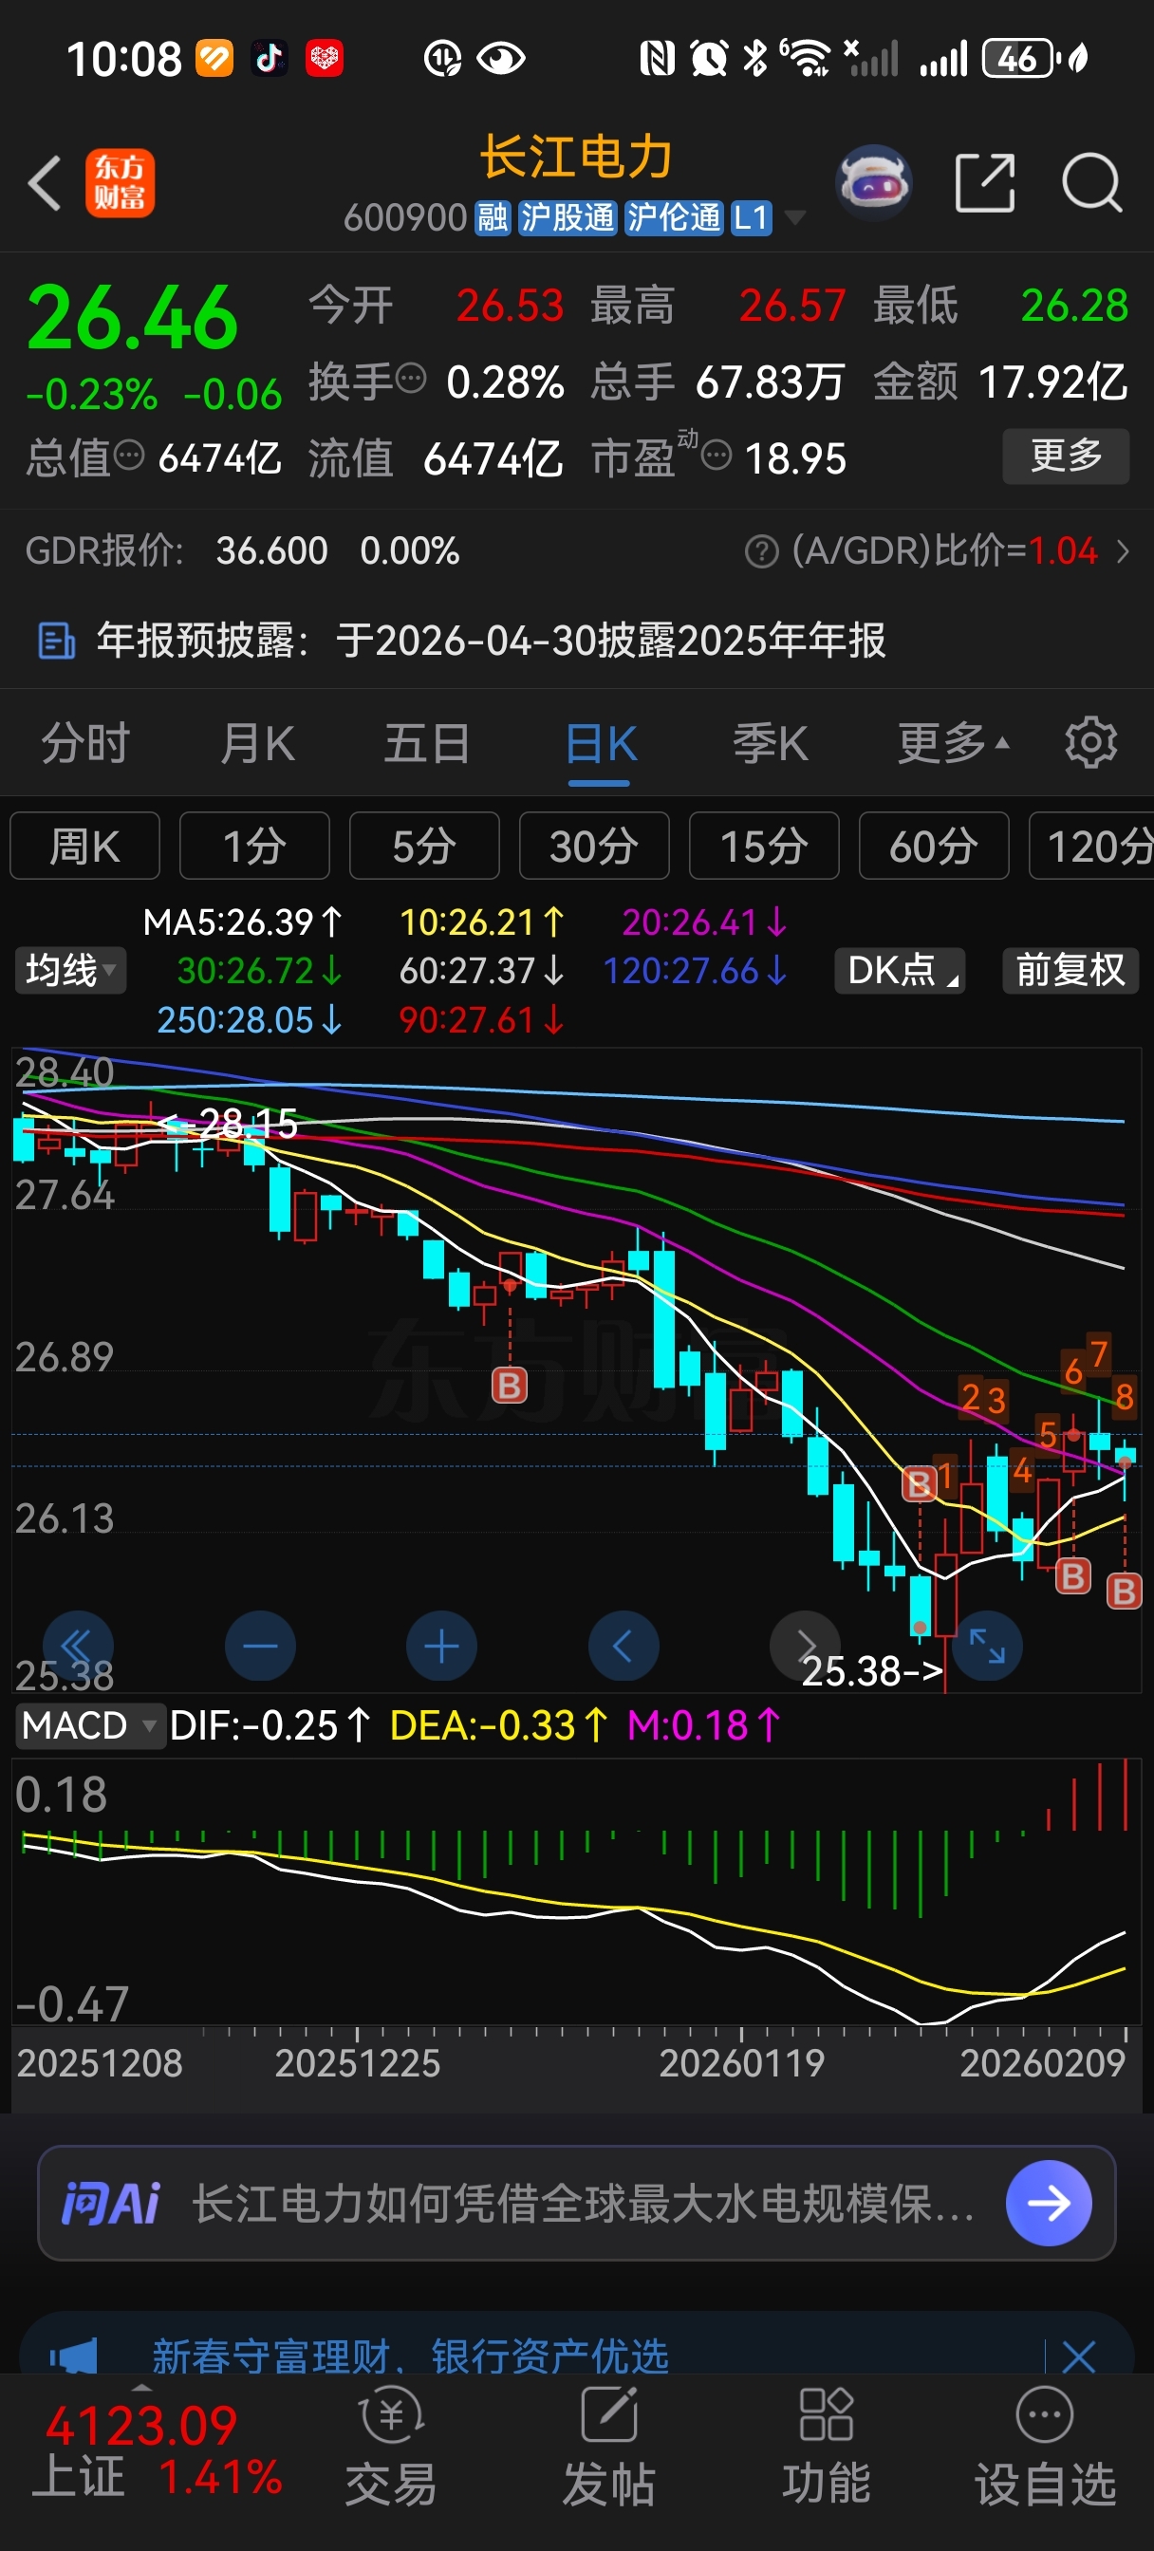1154x2551 pixels.
Task: Select 1分 period button
Action: 254,846
